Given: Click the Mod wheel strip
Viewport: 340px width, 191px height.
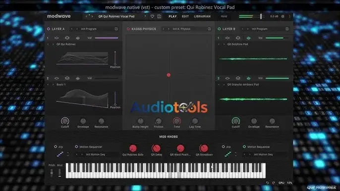Looking at the screenshot, I should click(x=59, y=173).
